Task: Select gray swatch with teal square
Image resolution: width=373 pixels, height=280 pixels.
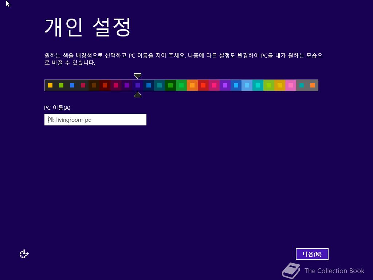Action: click(302, 85)
